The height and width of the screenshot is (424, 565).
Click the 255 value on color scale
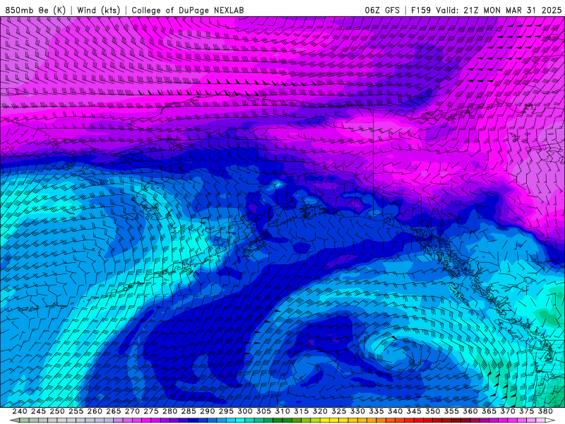[76, 411]
